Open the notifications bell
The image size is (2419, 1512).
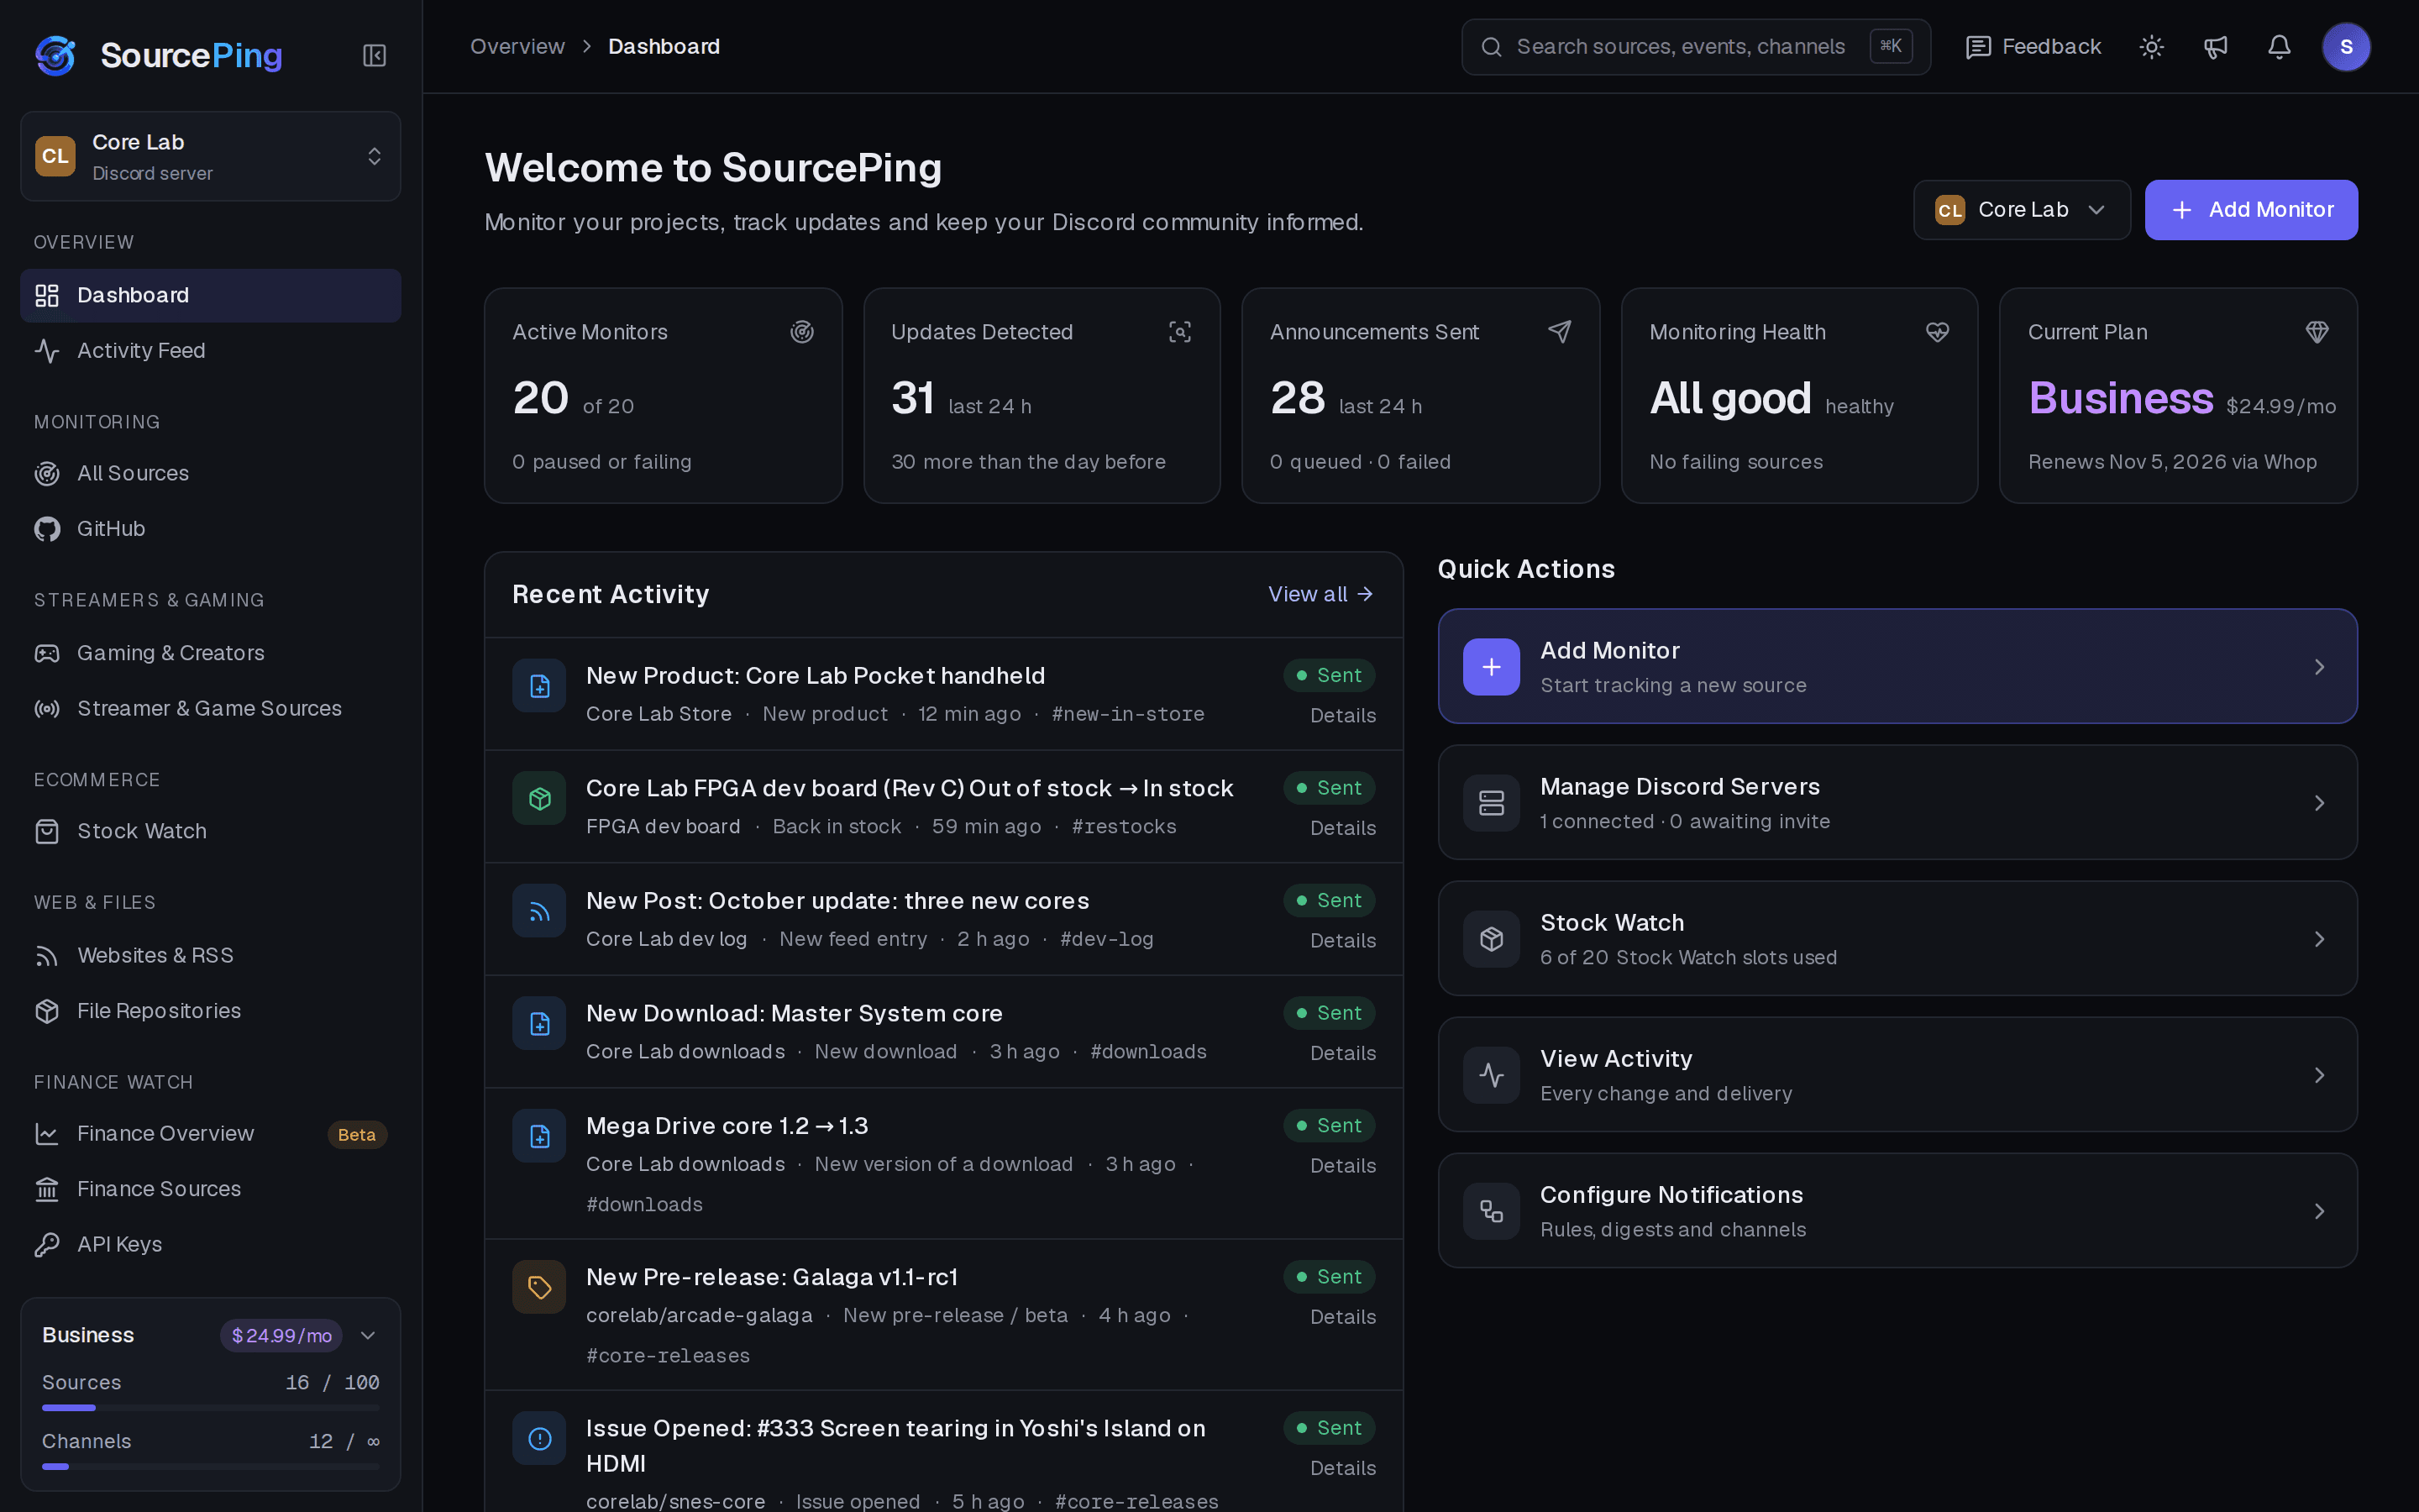[x=2279, y=47]
